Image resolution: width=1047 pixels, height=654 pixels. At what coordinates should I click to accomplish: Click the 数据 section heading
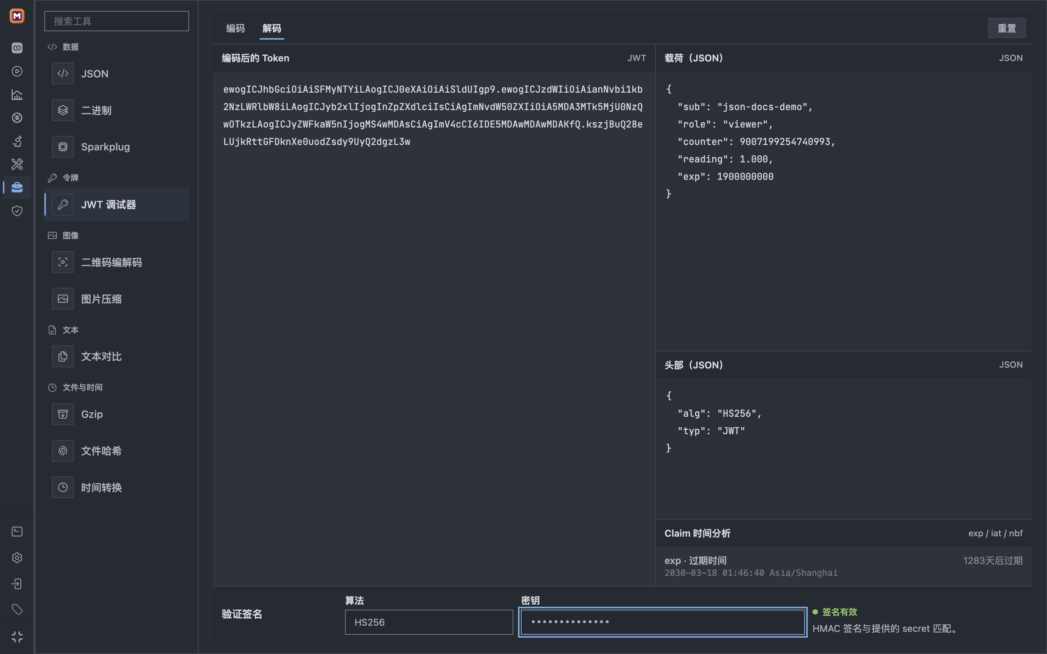coord(71,47)
